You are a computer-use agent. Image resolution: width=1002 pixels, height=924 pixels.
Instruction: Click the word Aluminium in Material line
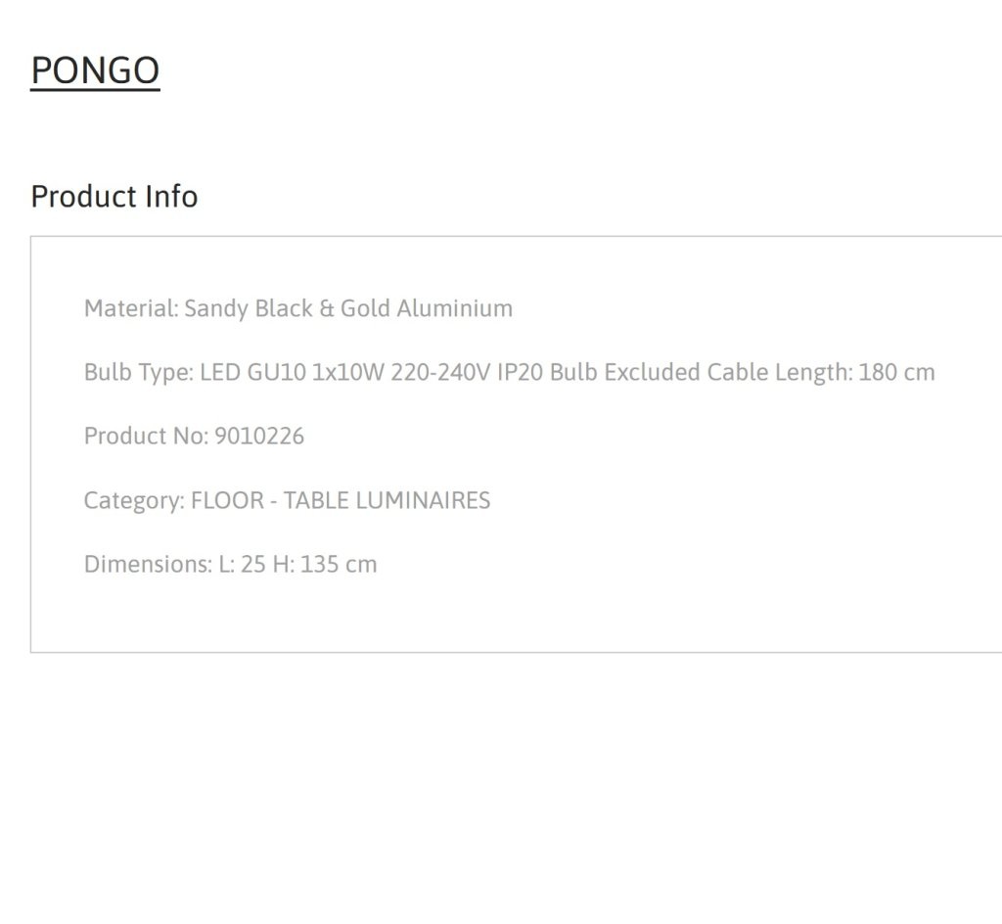(x=455, y=308)
